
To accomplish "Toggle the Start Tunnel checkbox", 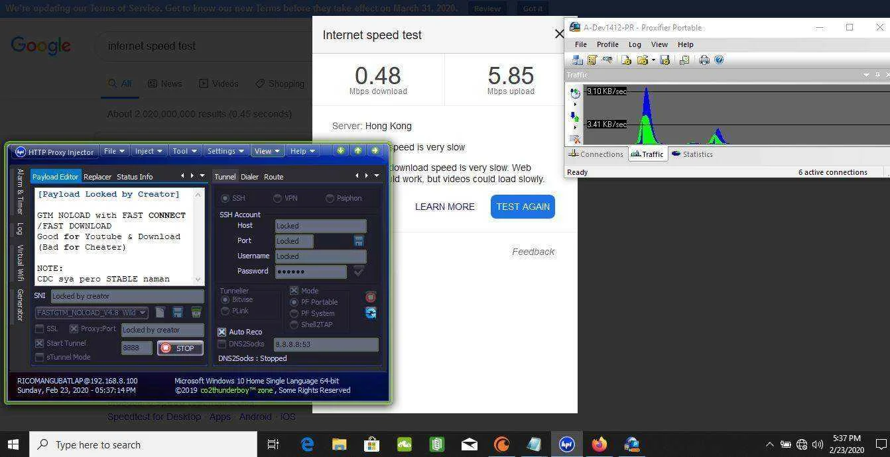I will pyautogui.click(x=40, y=343).
